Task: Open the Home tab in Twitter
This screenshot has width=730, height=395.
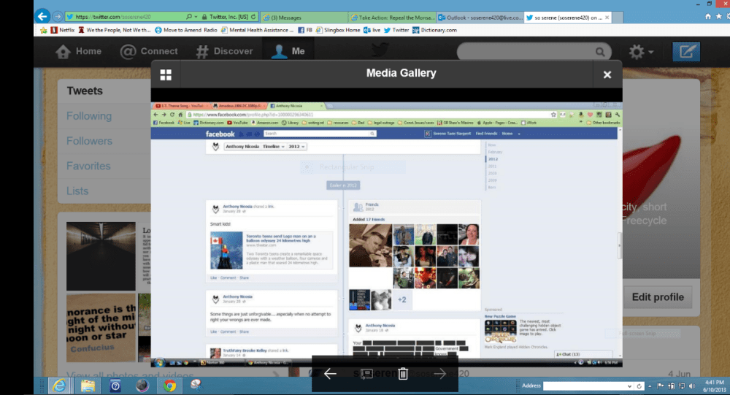Action: (79, 51)
